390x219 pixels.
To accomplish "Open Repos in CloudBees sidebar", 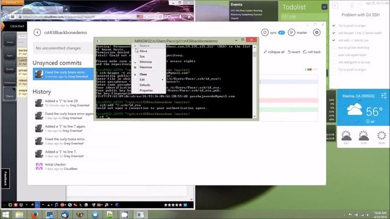I will coord(10,94).
